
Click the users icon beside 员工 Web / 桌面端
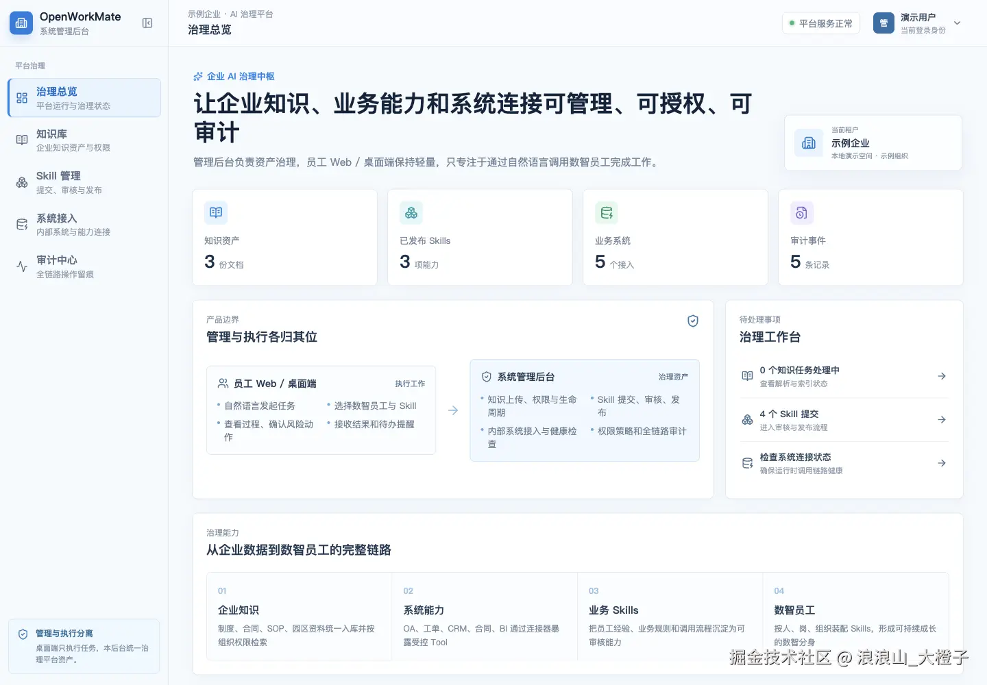[x=223, y=384]
